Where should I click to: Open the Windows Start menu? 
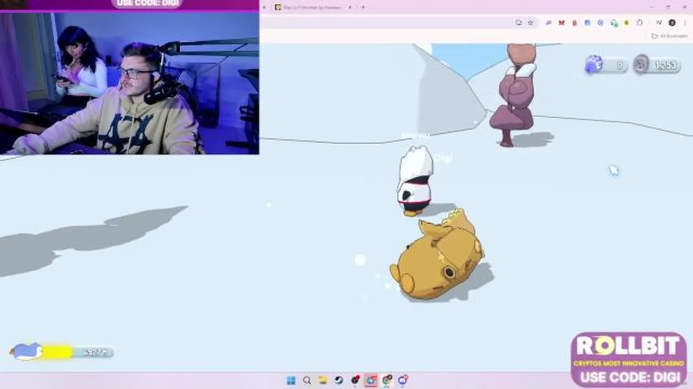(x=291, y=380)
